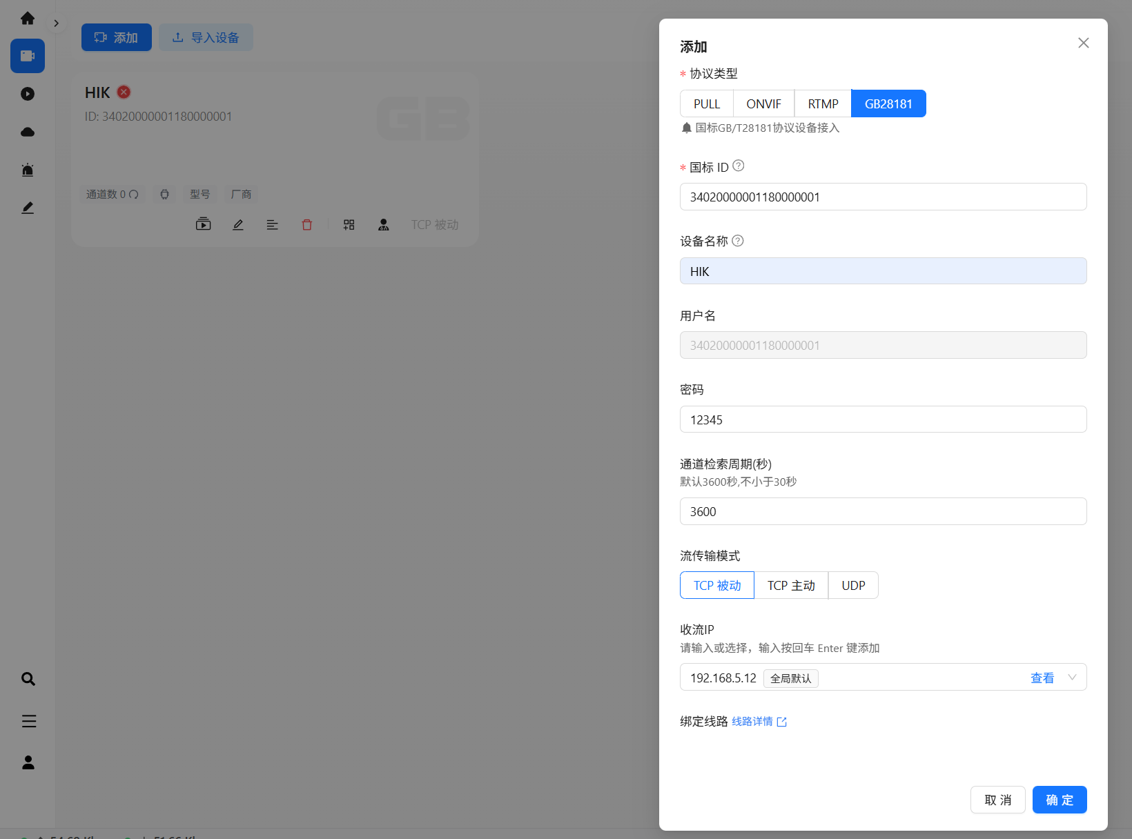Close the 添加 dialog with X
This screenshot has width=1132, height=839.
click(1083, 43)
